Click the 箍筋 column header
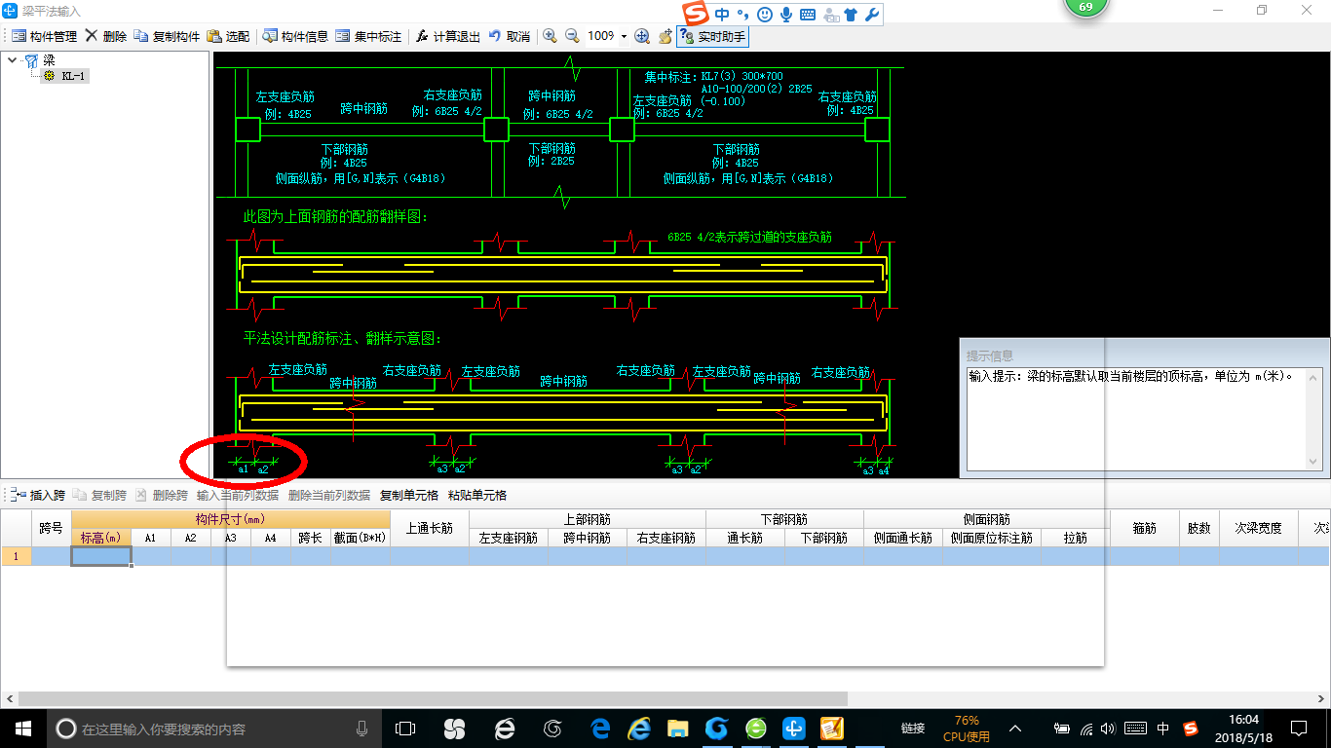This screenshot has height=748, width=1331. click(x=1145, y=528)
